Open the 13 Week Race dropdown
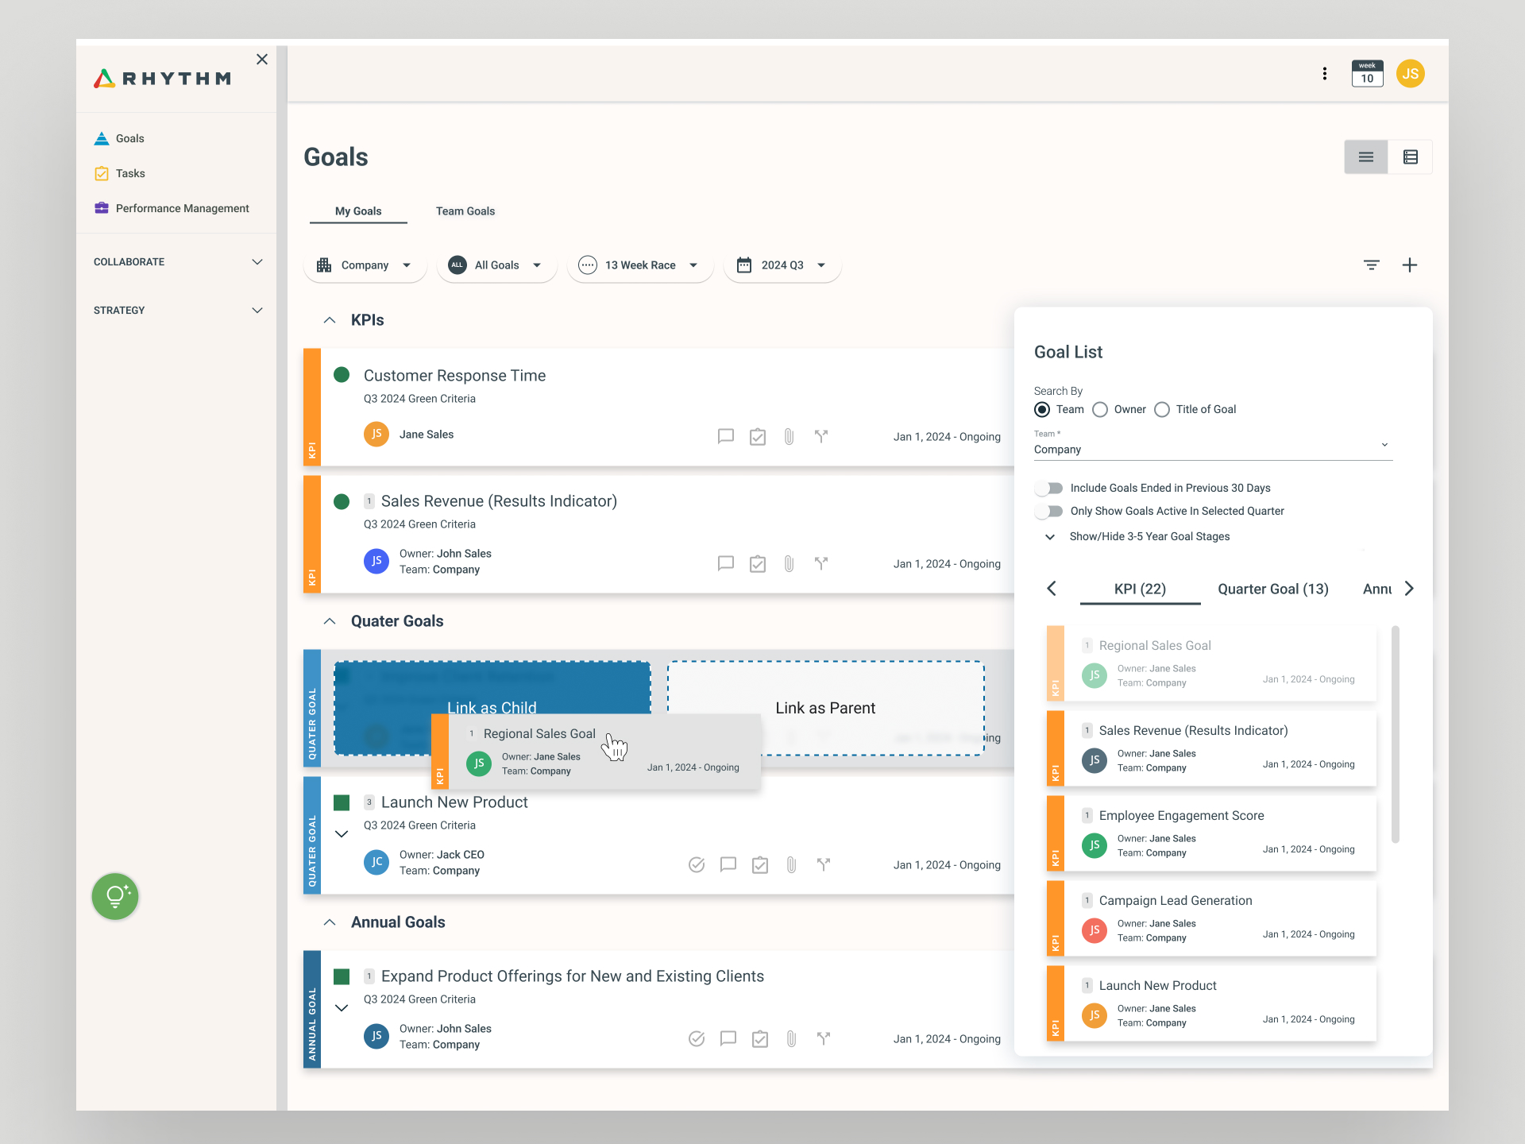1525x1144 pixels. tap(640, 265)
